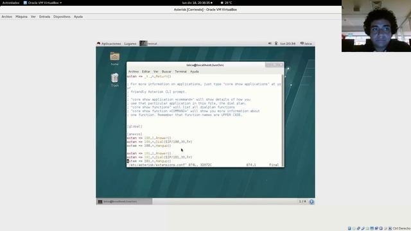Viewport: 411px width, 231px height.
Task: Click line exten => 100,n,Dial(SIP/100,30,Tr)
Action: 160,142
